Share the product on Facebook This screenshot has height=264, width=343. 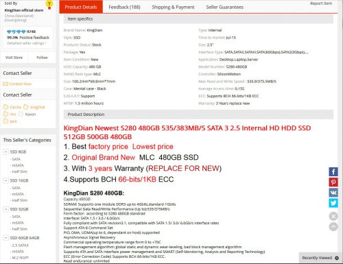[x=333, y=172]
